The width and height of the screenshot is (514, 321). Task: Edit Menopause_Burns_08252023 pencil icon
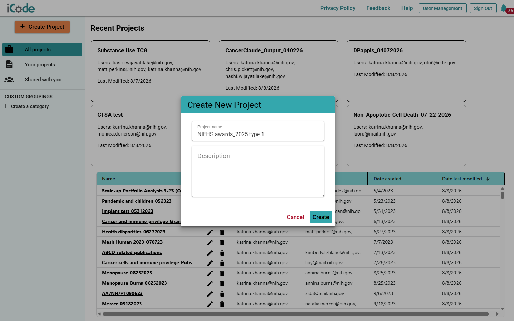[210, 284]
